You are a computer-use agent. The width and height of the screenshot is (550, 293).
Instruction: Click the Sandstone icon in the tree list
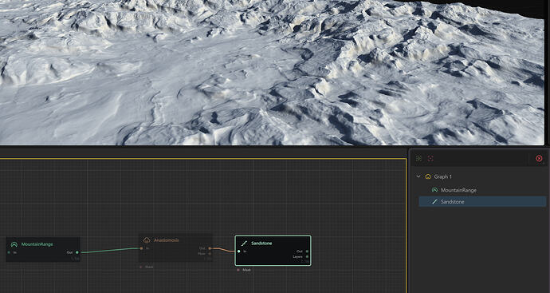[434, 202]
